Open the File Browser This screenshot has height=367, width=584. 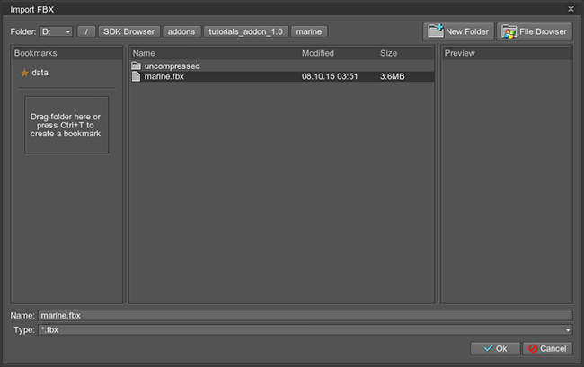[x=534, y=31]
